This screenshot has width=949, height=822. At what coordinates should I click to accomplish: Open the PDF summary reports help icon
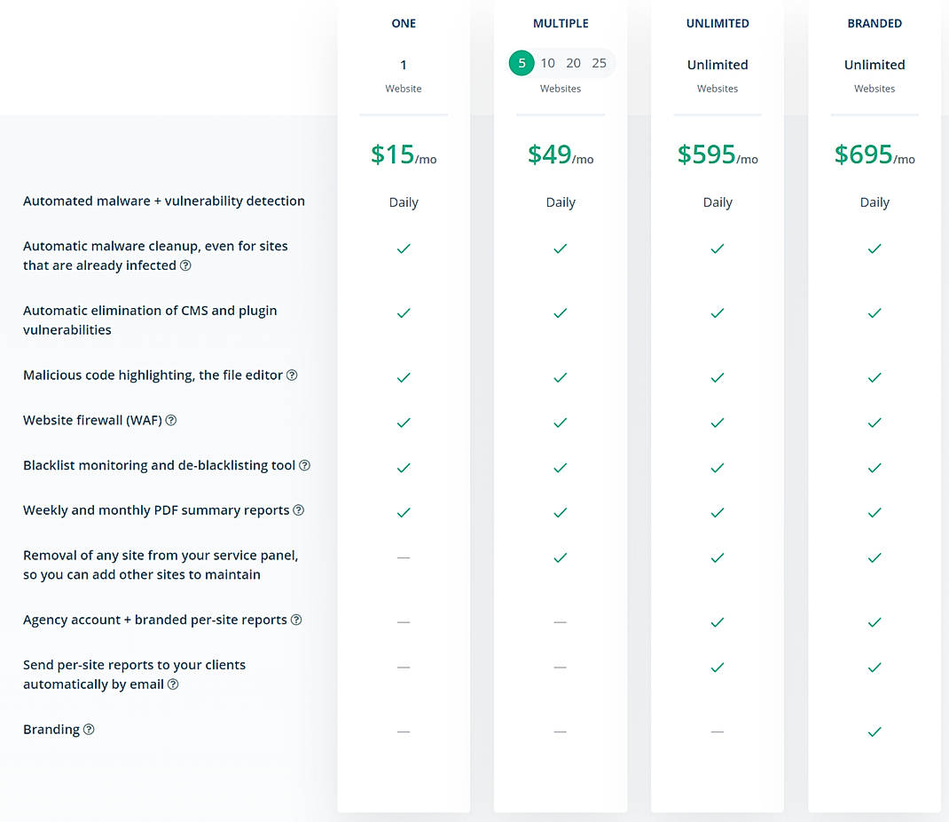coord(298,510)
